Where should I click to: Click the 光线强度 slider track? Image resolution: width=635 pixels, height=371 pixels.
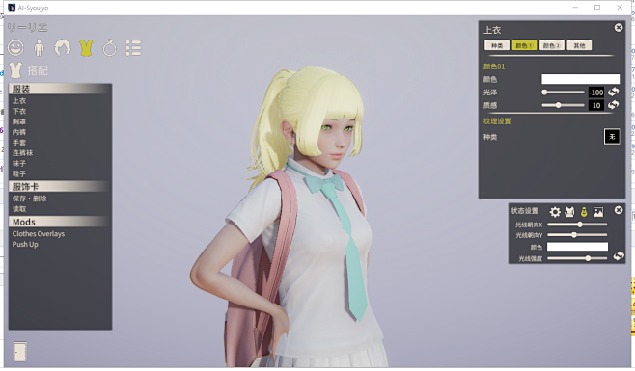pyautogui.click(x=577, y=258)
